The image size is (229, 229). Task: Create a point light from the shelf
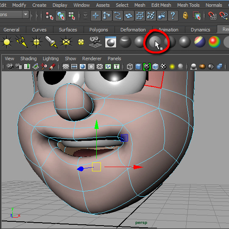coord(36,42)
